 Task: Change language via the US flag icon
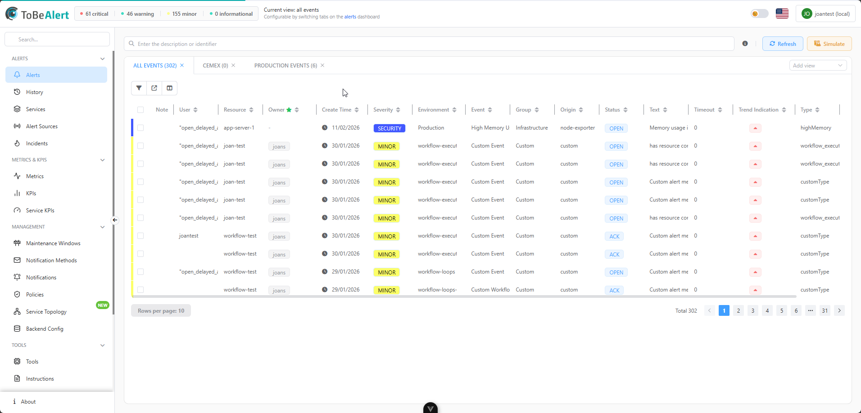[x=782, y=13]
